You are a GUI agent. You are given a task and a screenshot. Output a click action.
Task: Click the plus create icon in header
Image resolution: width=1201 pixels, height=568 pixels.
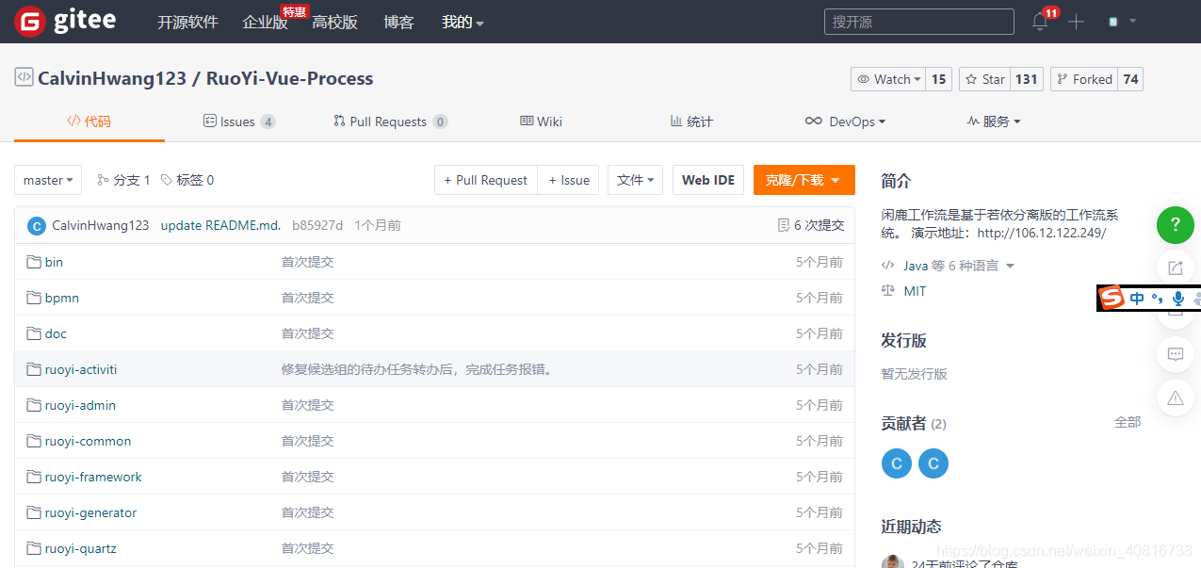click(1076, 22)
